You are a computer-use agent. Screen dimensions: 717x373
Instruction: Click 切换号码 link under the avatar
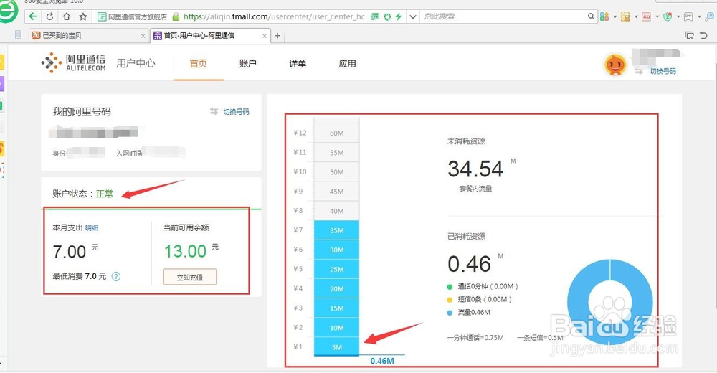[663, 72]
